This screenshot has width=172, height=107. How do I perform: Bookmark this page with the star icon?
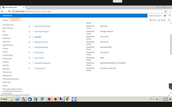click(x=165, y=11)
